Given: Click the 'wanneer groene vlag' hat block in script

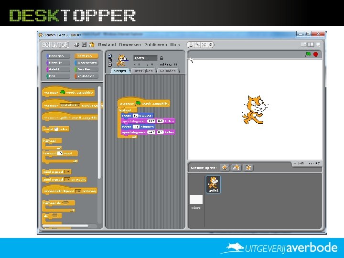Looking at the screenshot, I should 144,103.
